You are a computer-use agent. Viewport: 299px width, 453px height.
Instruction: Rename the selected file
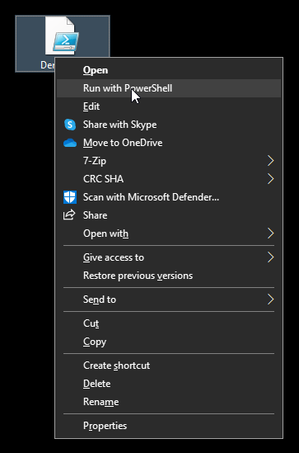[169, 402]
